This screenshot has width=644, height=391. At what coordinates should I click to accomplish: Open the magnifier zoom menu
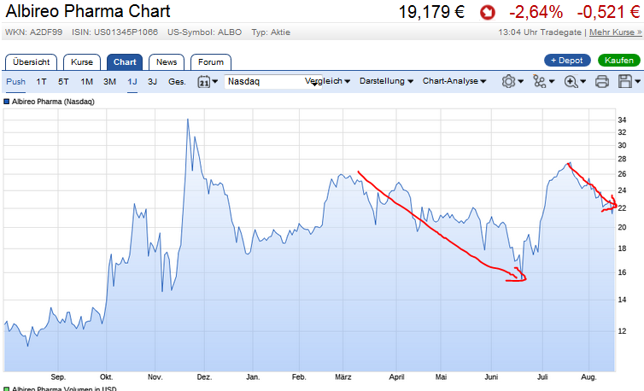[x=571, y=82]
